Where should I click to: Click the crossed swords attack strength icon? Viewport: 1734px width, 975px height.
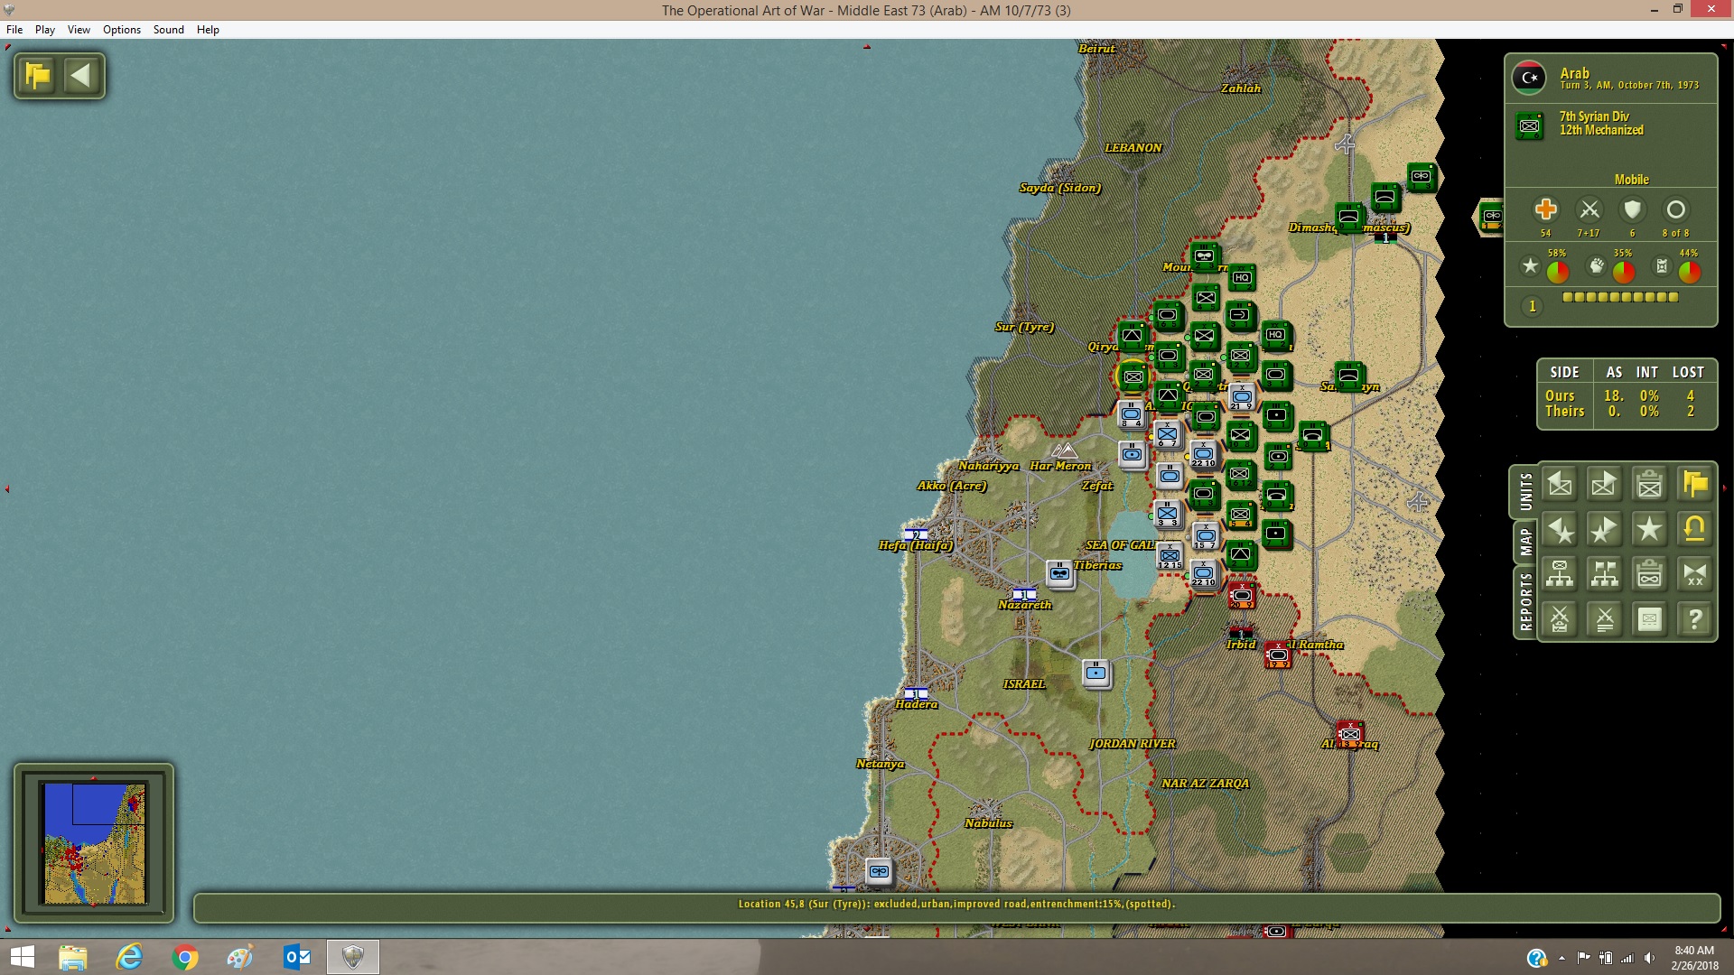coord(1589,209)
